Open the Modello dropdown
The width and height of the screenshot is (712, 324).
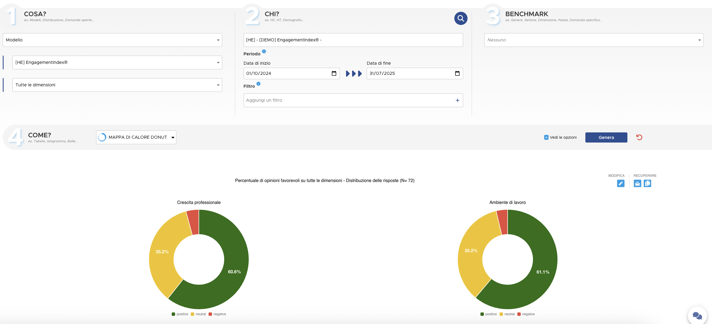(112, 40)
